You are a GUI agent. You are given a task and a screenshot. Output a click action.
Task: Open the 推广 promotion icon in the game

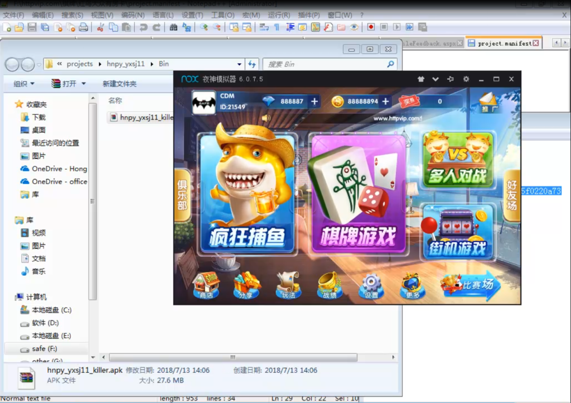pos(488,102)
